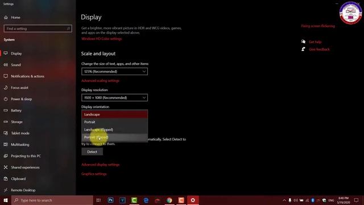Open the blue V app on taskbar
This screenshot has height=205, width=364.
pyautogui.click(x=122, y=200)
